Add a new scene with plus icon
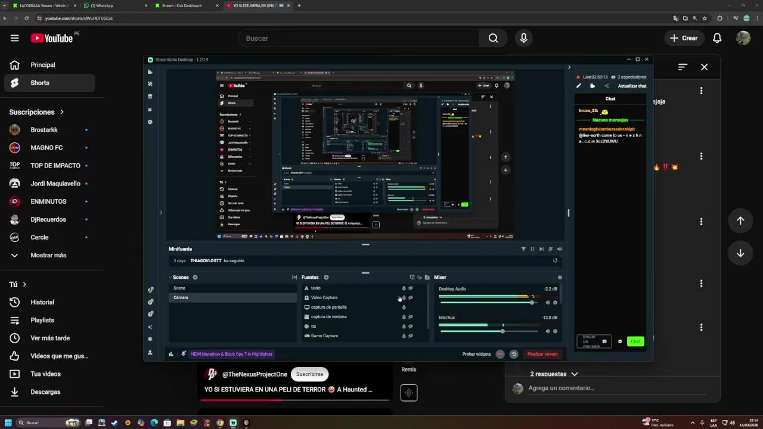This screenshot has height=429, width=763. coord(195,277)
